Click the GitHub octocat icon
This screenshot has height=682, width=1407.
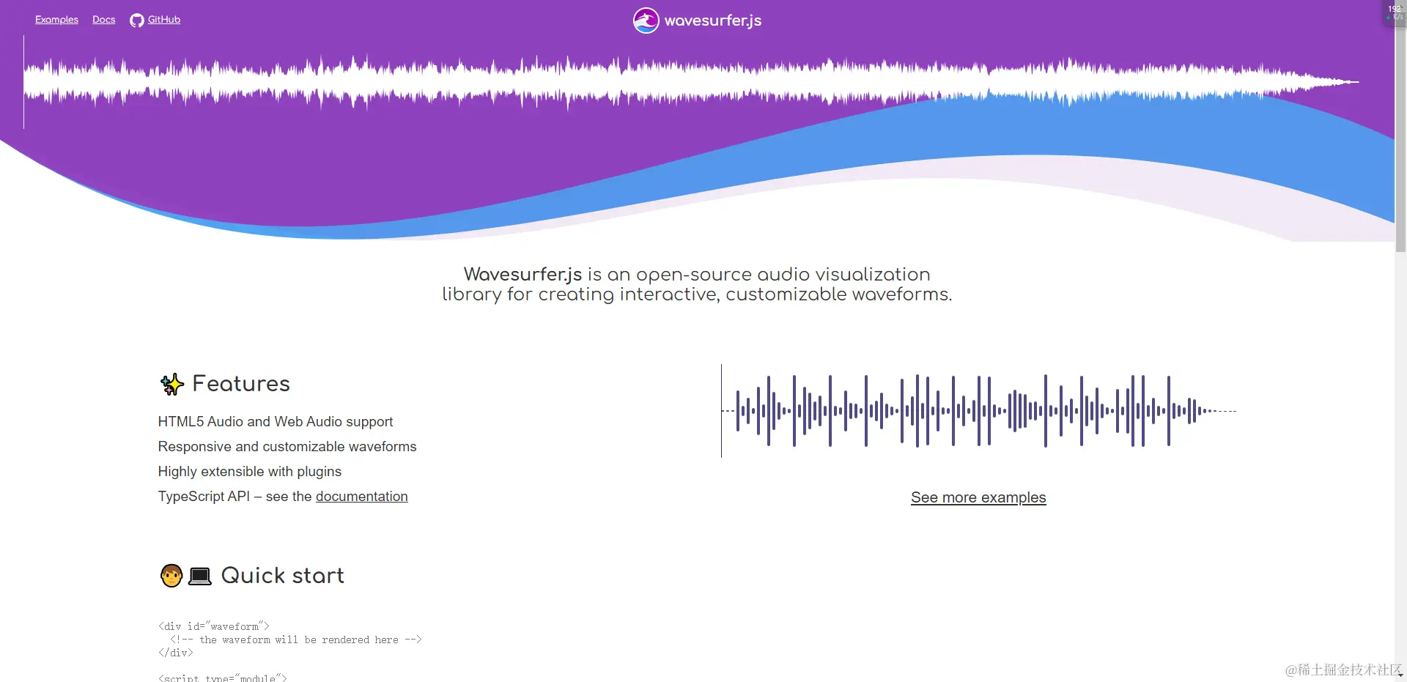[136, 21]
